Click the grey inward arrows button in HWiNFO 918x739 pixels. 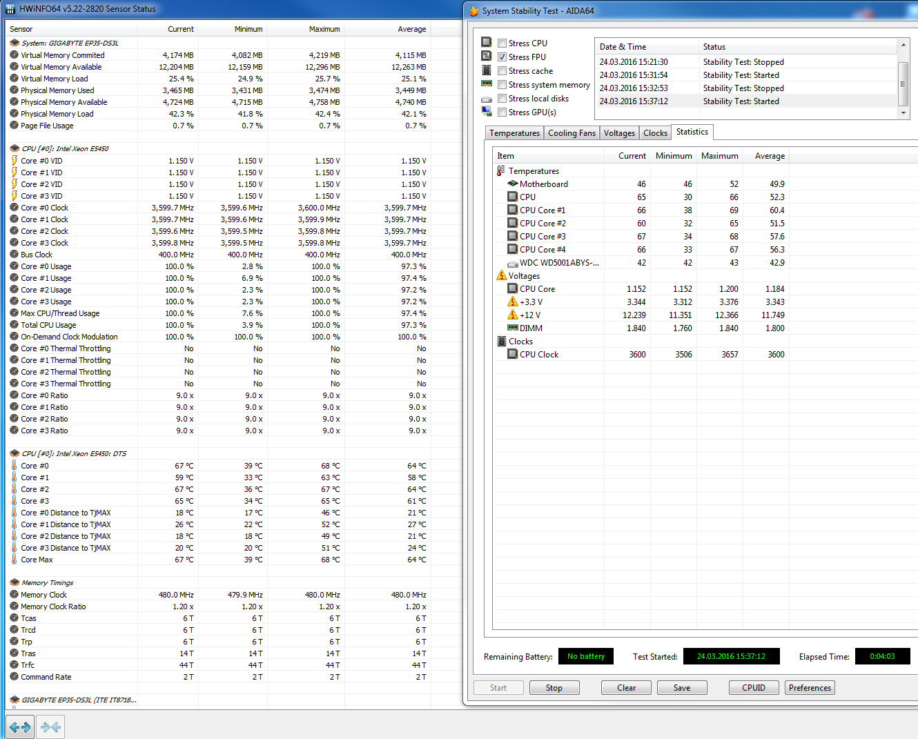click(50, 727)
